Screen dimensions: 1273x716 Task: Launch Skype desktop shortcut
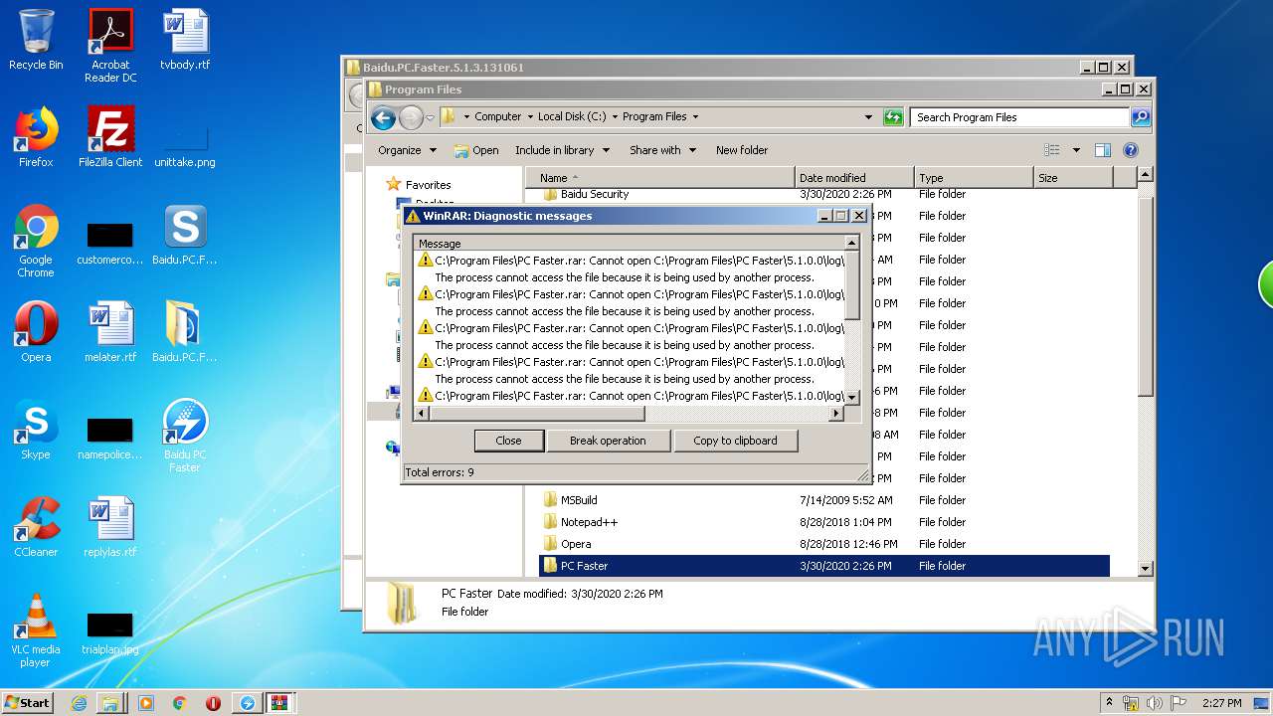tap(36, 430)
